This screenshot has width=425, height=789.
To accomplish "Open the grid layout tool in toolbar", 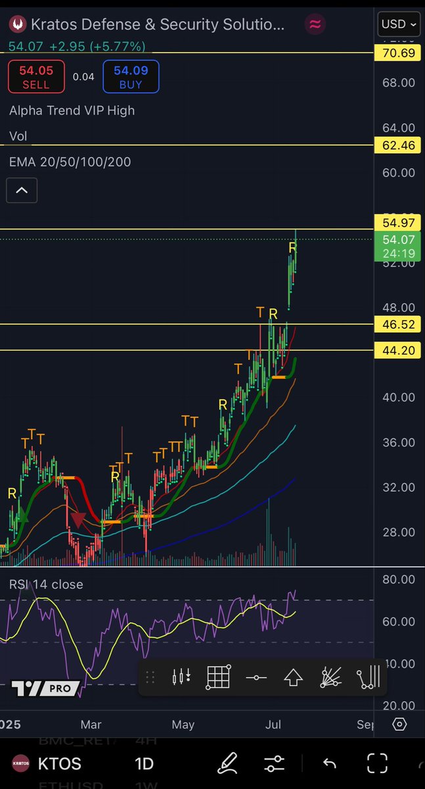I will 219,677.
